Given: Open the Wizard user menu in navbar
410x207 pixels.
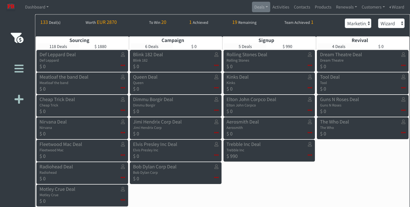Looking at the screenshot, I should 397,7.
